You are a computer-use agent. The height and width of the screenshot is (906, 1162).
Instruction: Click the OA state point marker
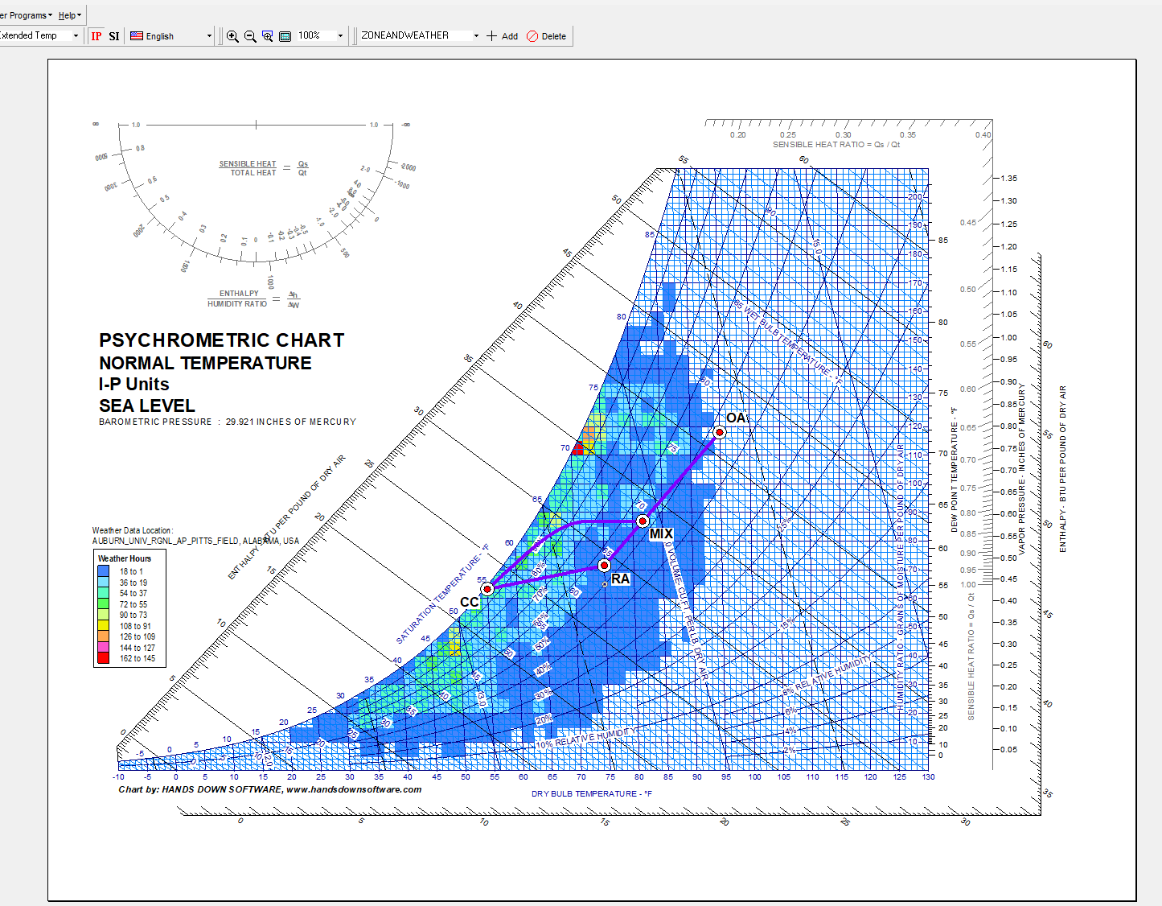pyautogui.click(x=720, y=432)
